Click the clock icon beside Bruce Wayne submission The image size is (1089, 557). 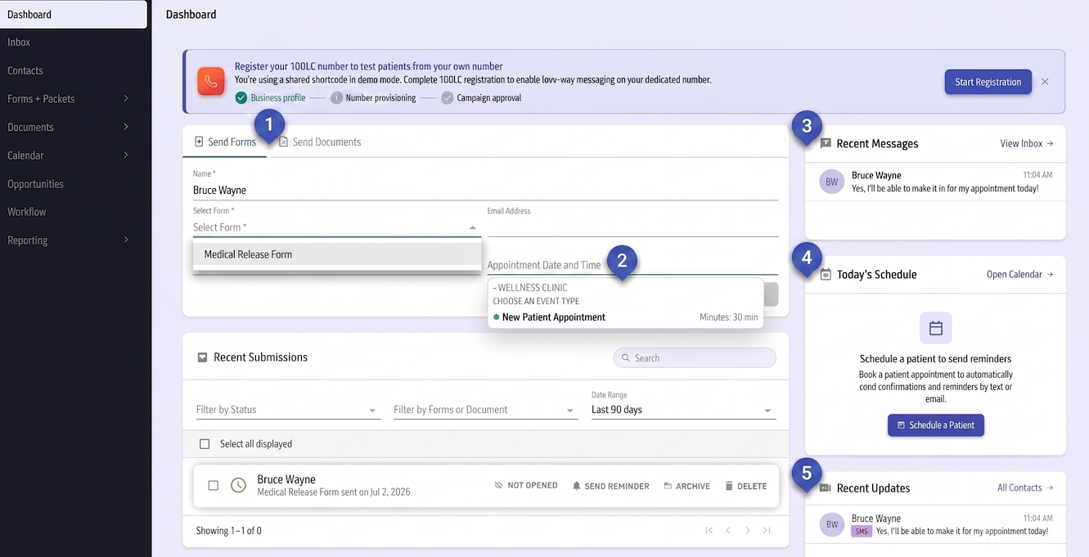click(238, 485)
